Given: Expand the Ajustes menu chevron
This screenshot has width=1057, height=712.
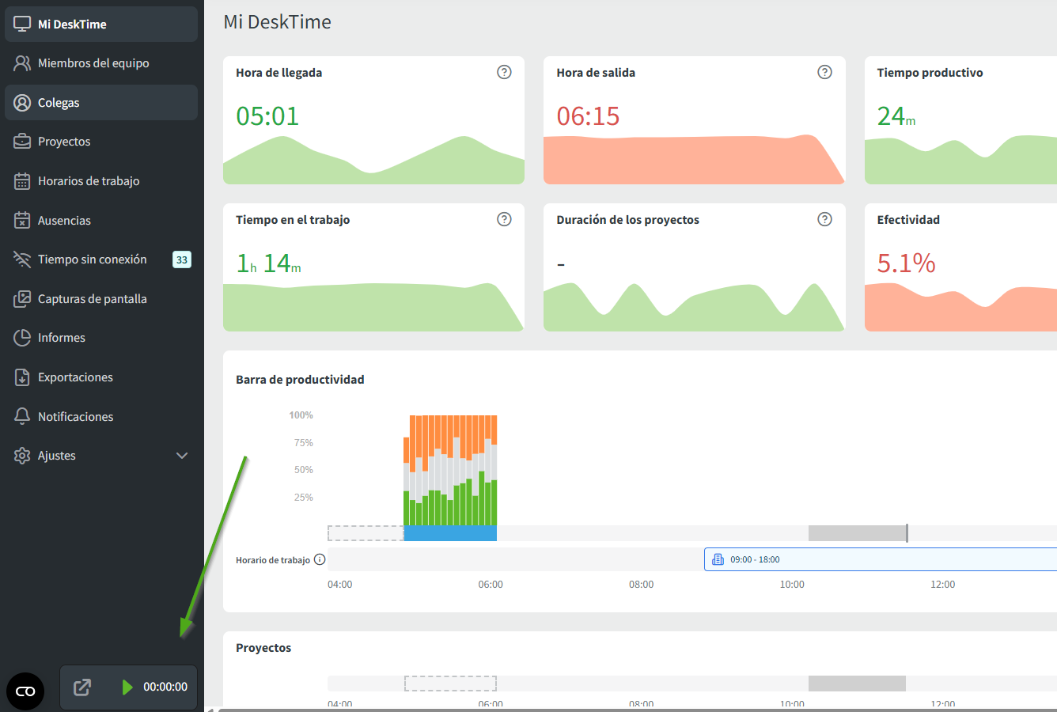Looking at the screenshot, I should click(182, 456).
